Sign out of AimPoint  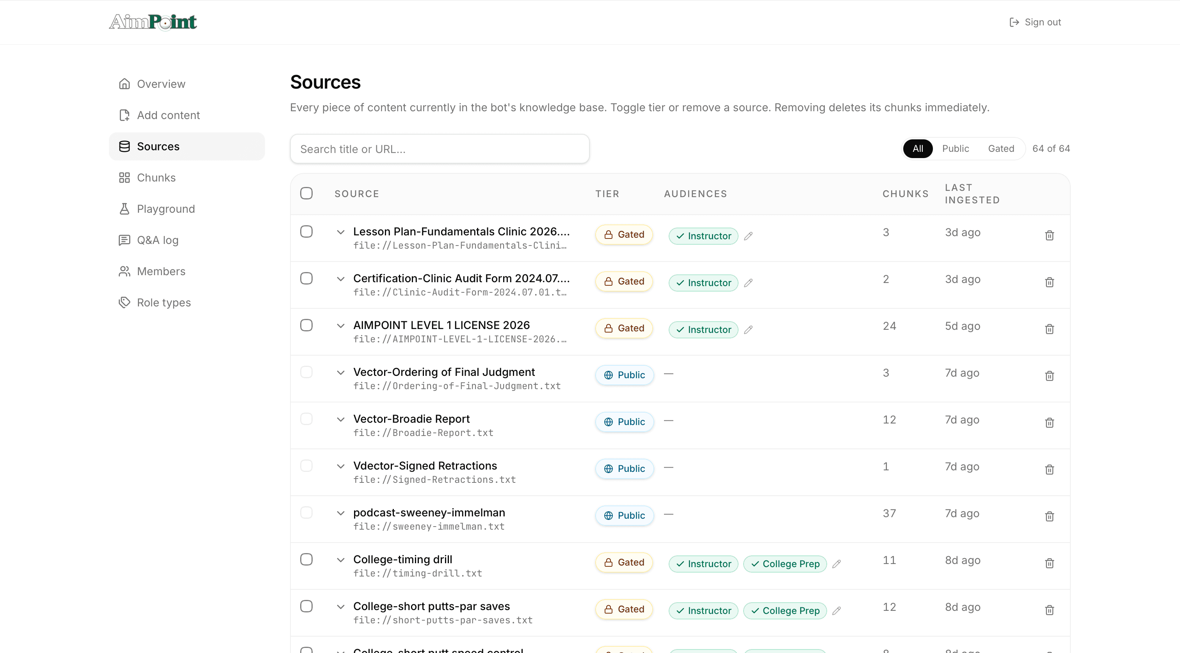[1035, 22]
